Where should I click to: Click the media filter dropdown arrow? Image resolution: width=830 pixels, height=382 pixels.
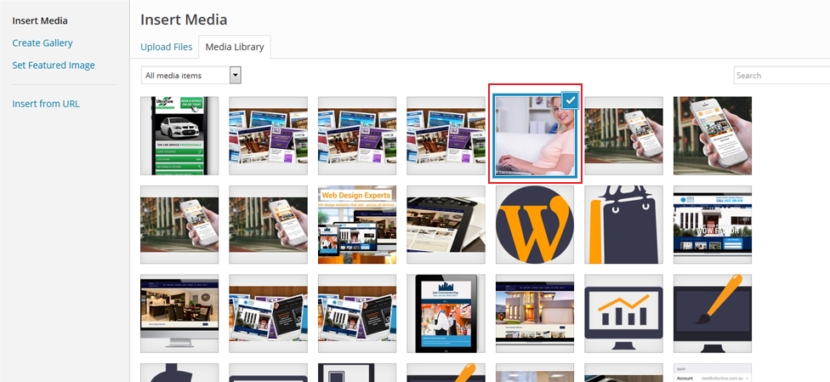(x=236, y=76)
